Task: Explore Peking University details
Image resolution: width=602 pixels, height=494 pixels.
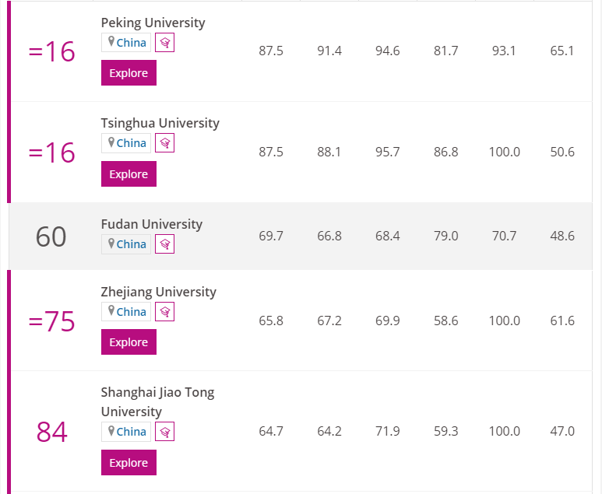Action: click(128, 72)
